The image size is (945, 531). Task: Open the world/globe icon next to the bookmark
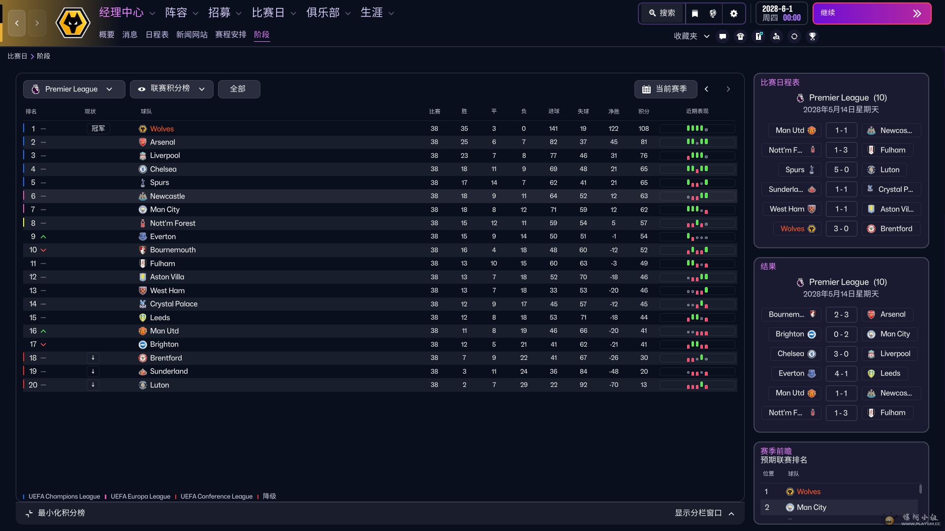click(713, 13)
